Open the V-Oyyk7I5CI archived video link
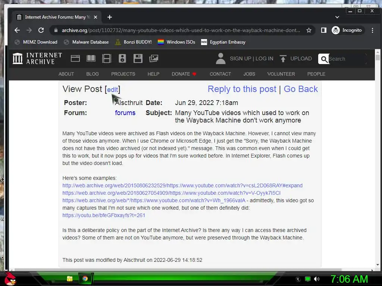Viewport: 382px width, 286px height. 172,193
